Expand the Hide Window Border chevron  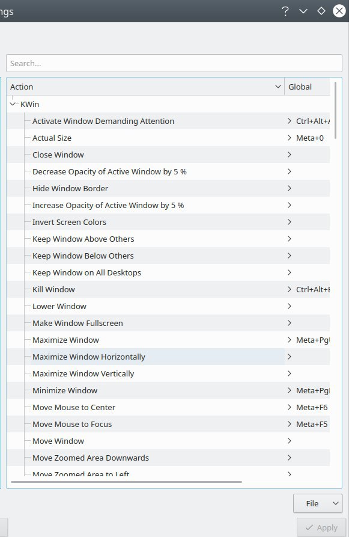(290, 188)
